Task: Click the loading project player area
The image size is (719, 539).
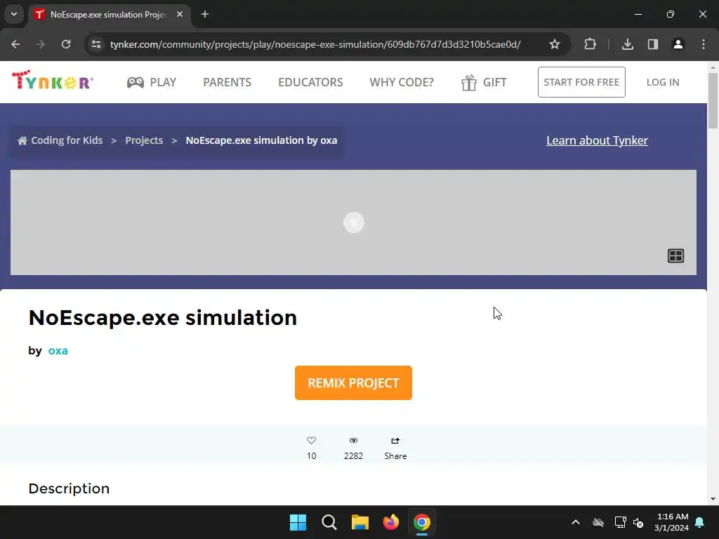Action: (x=353, y=222)
